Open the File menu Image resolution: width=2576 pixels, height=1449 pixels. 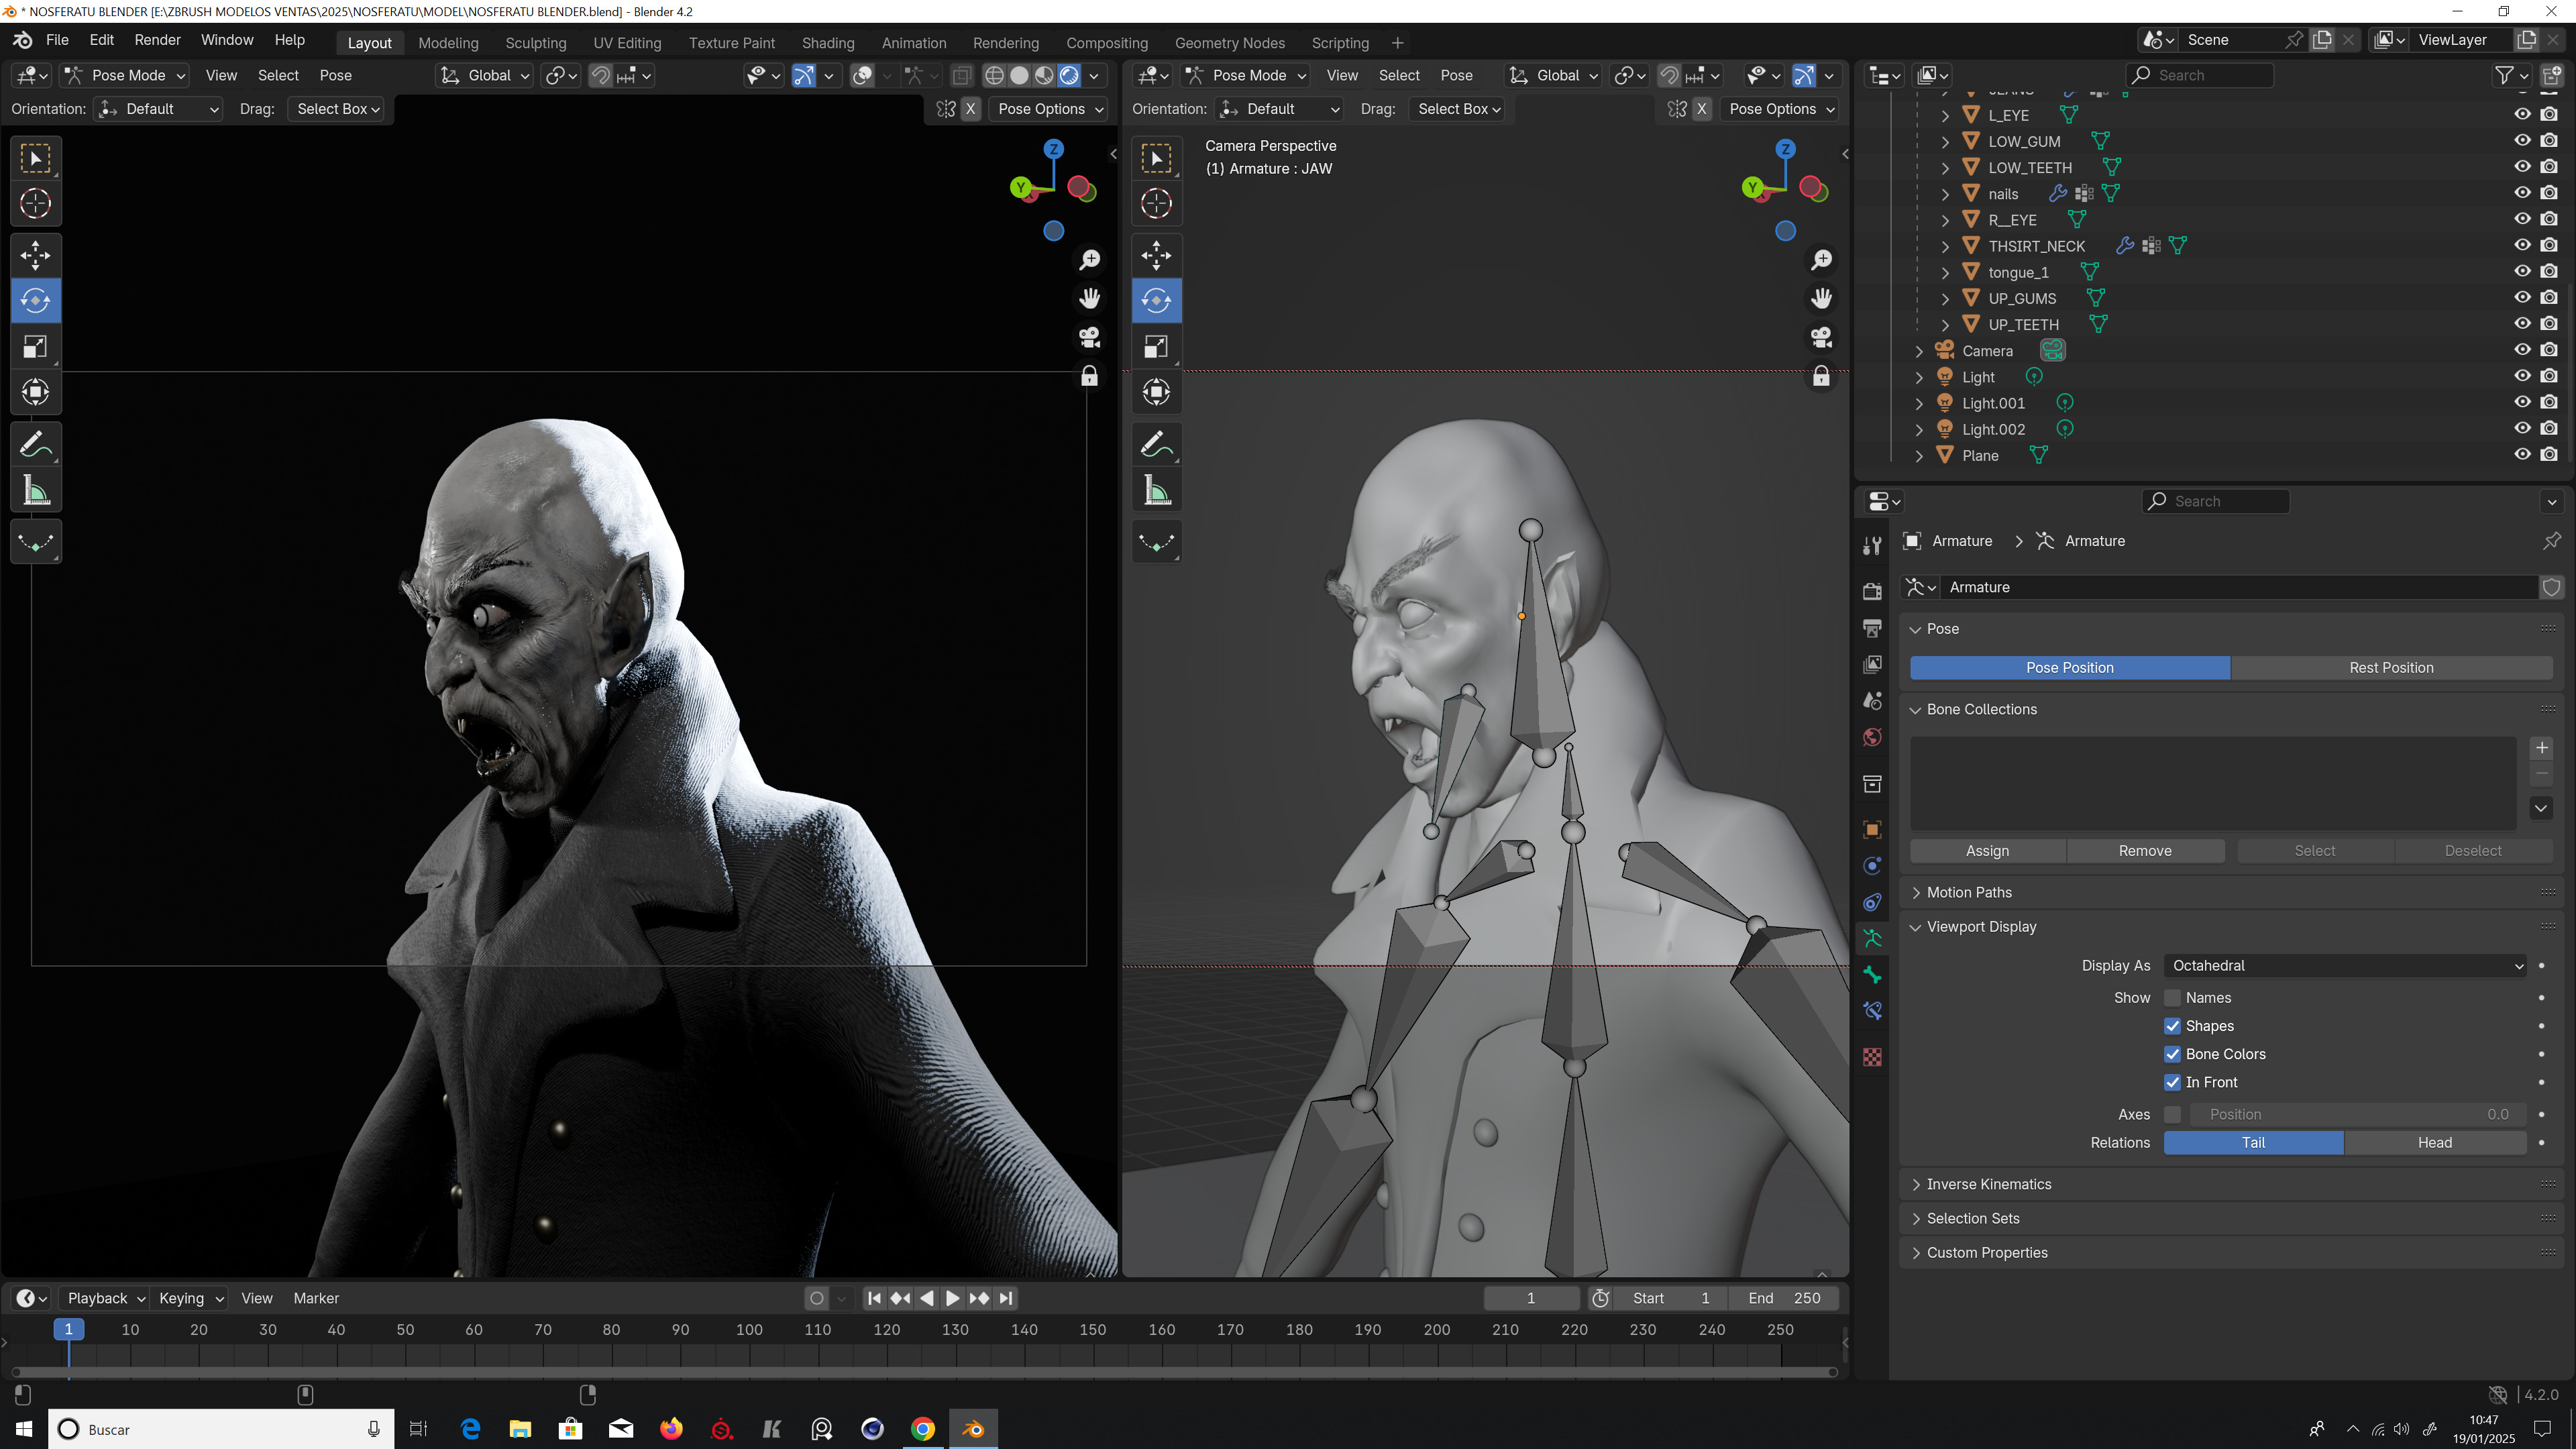(57, 40)
